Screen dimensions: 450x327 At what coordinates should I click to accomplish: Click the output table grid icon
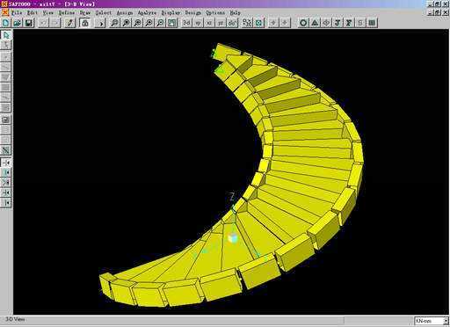[x=372, y=23]
